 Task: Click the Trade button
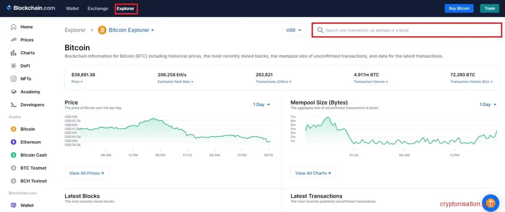pos(490,9)
